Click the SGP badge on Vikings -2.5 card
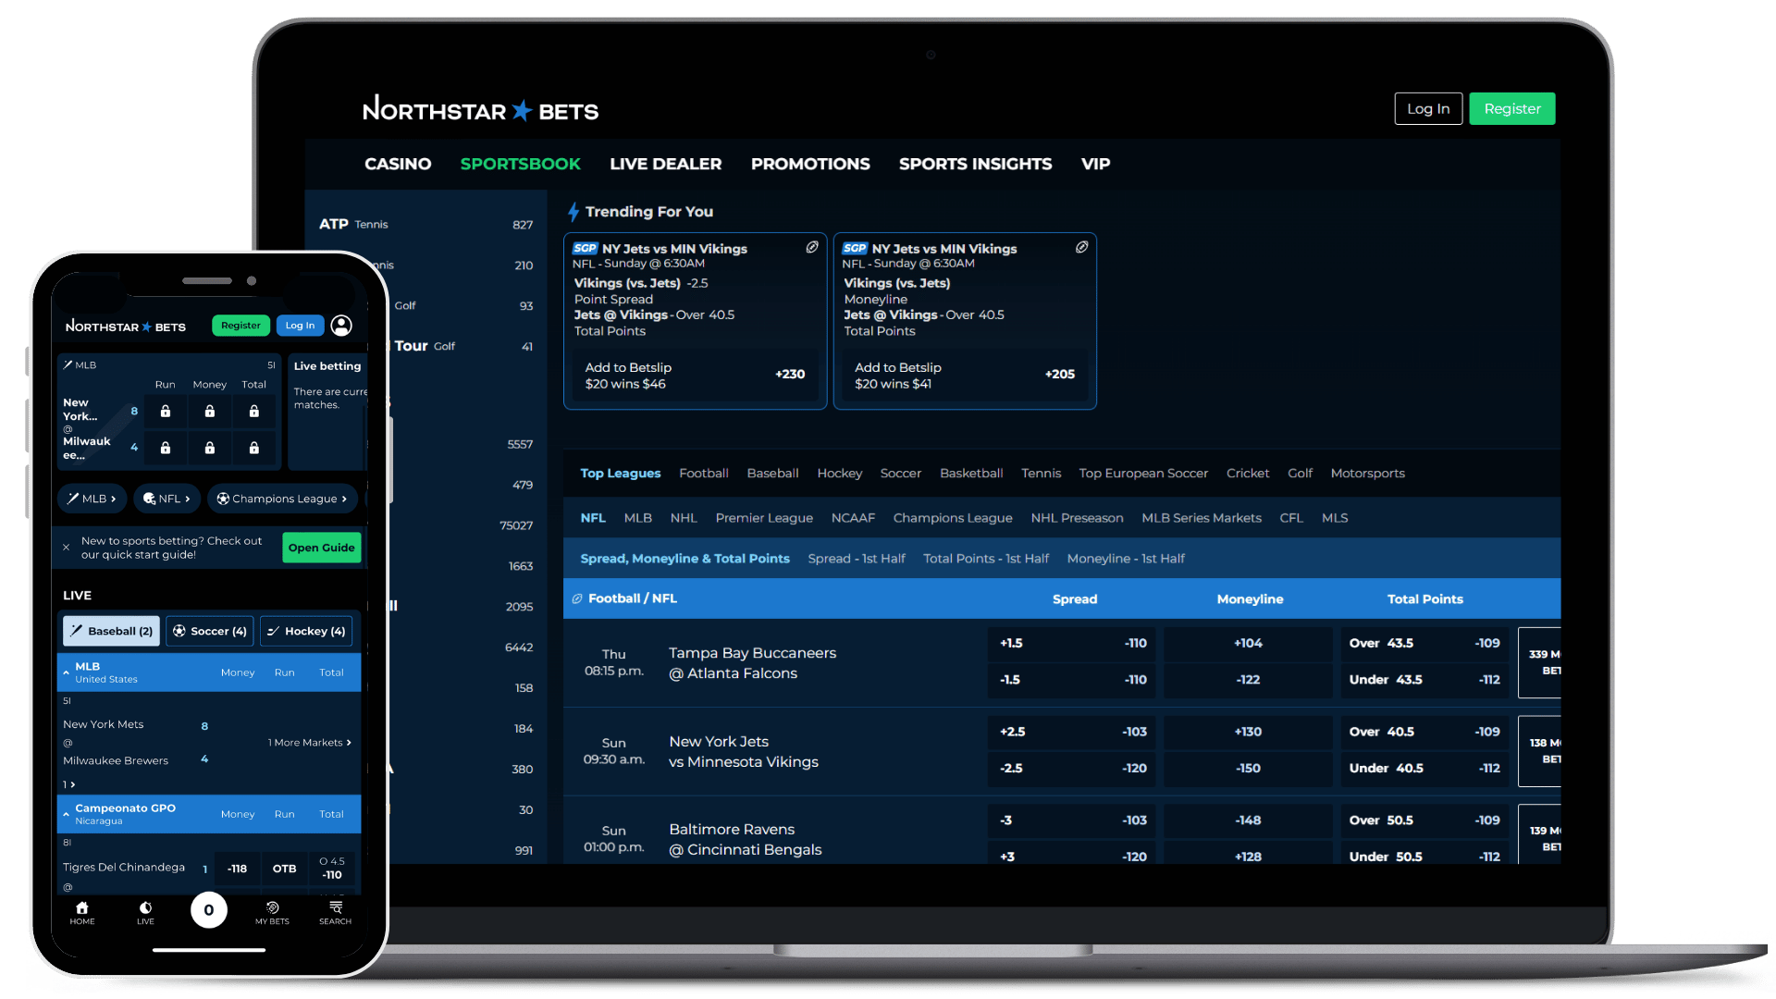Viewport: 1776px width, 999px height. point(585,249)
